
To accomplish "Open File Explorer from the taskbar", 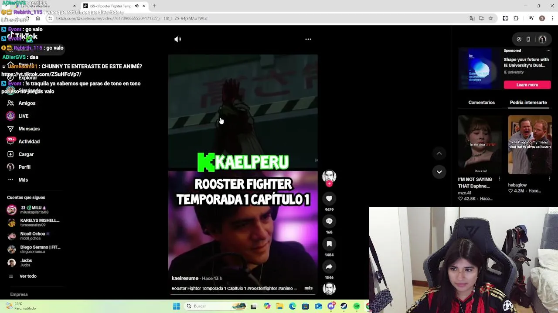I will (279, 306).
